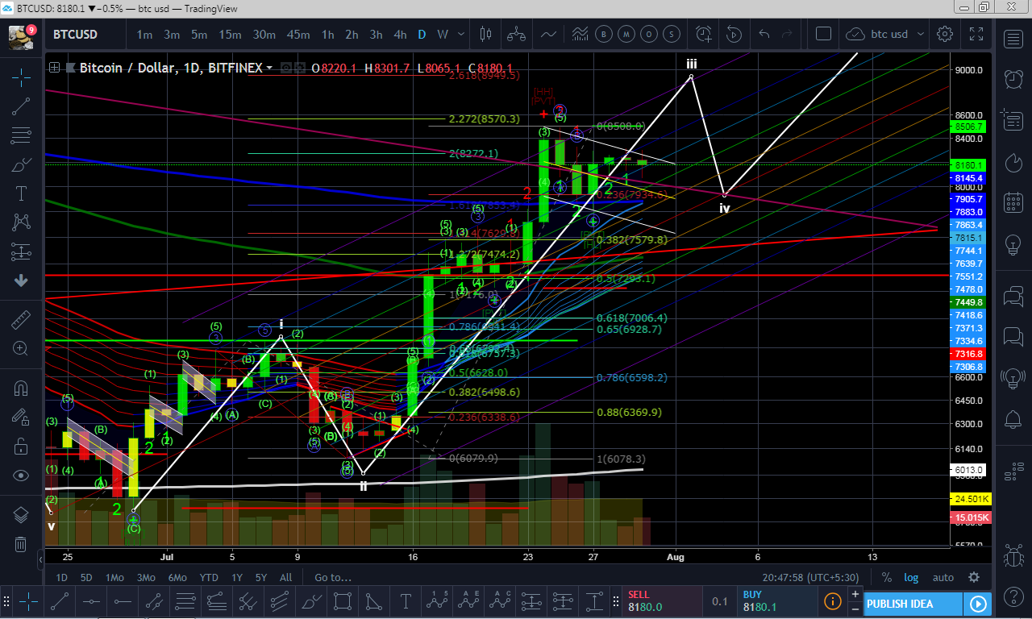This screenshot has width=1032, height=619.
Task: Open the notifications bell panel
Action: (1013, 420)
